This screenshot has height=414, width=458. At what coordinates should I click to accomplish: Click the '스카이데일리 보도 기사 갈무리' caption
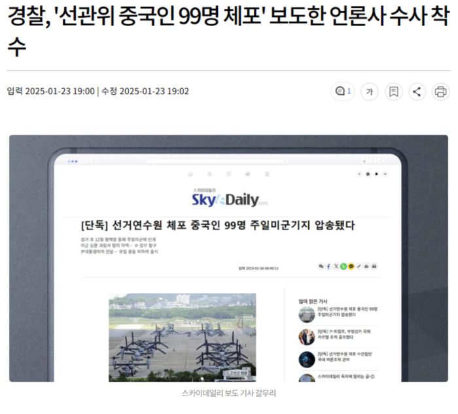(228, 394)
